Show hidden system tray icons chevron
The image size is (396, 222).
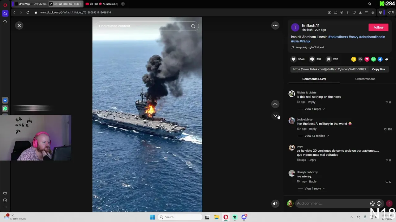pos(352,217)
